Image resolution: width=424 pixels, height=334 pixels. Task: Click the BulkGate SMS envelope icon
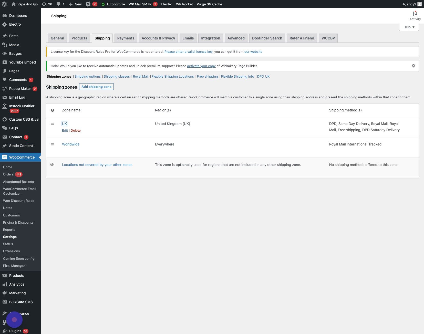pyautogui.click(x=5, y=302)
